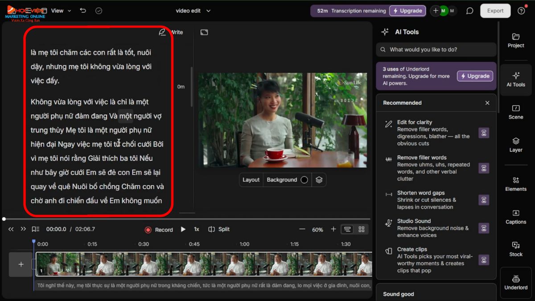Close the Recommended section with the X
535x301 pixels.
pos(487,103)
